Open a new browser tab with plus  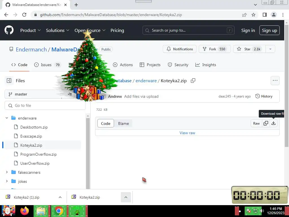[x=76, y=5]
